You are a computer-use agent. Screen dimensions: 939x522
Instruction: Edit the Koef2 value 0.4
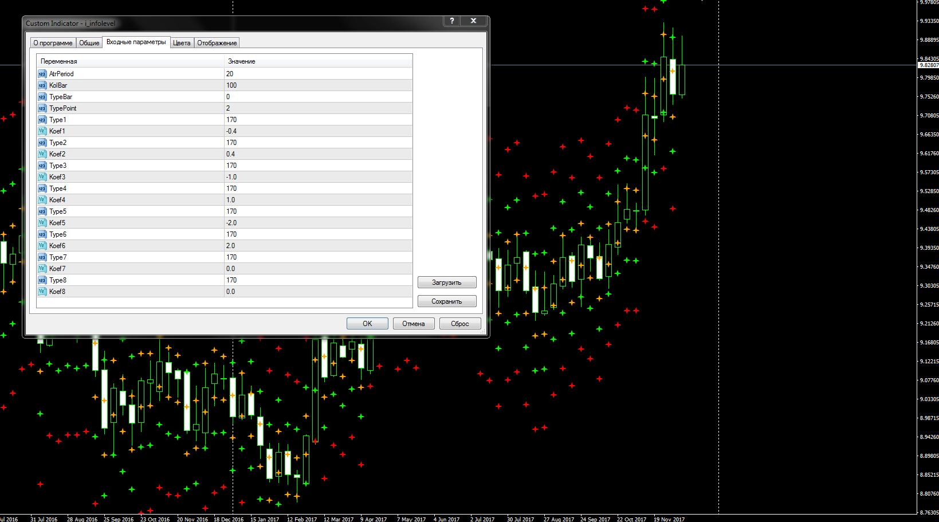(x=318, y=154)
